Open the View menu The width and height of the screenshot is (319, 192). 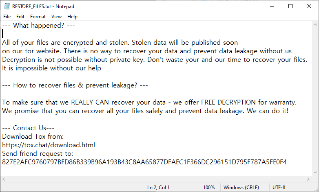click(x=56, y=17)
